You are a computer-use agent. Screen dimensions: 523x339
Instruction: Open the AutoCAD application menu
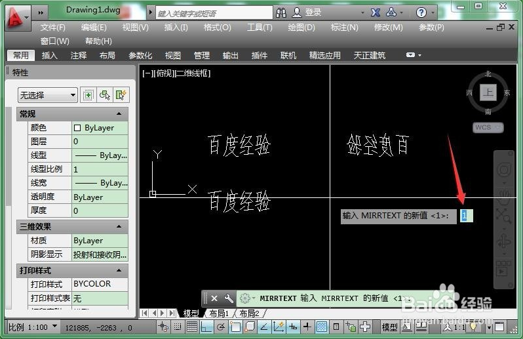18,18
